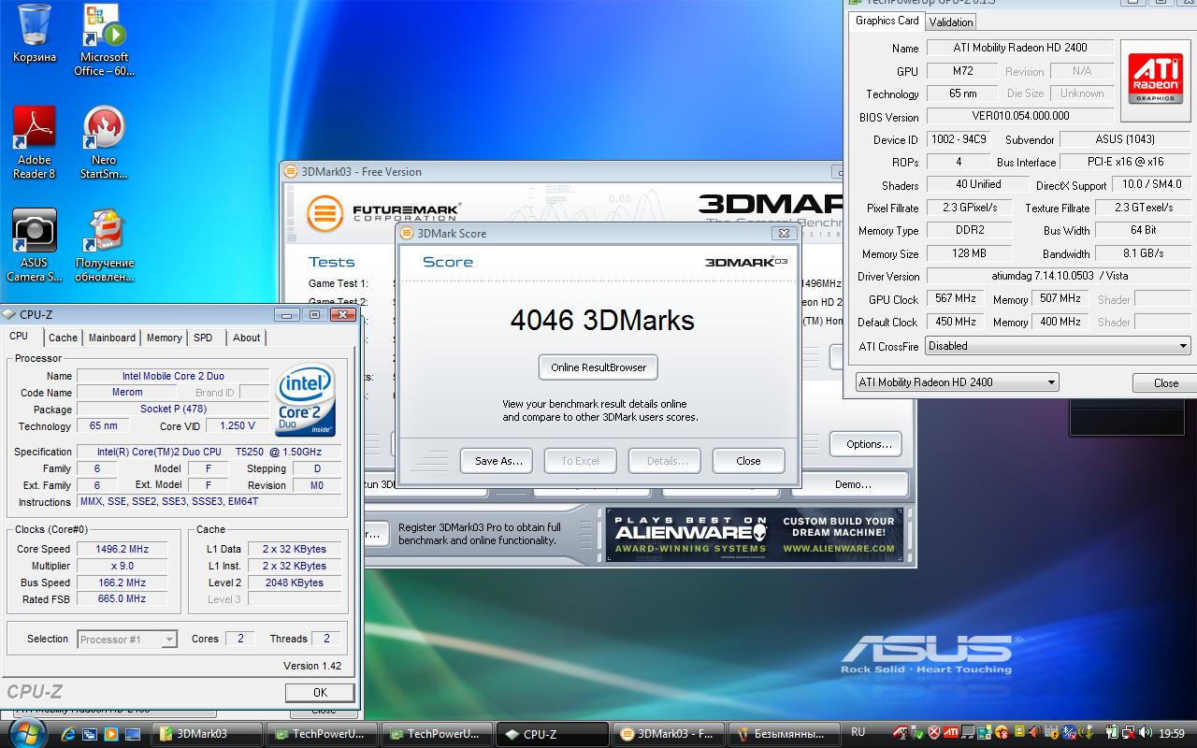Click the To Excel button
The width and height of the screenshot is (1197, 748).
[580, 461]
